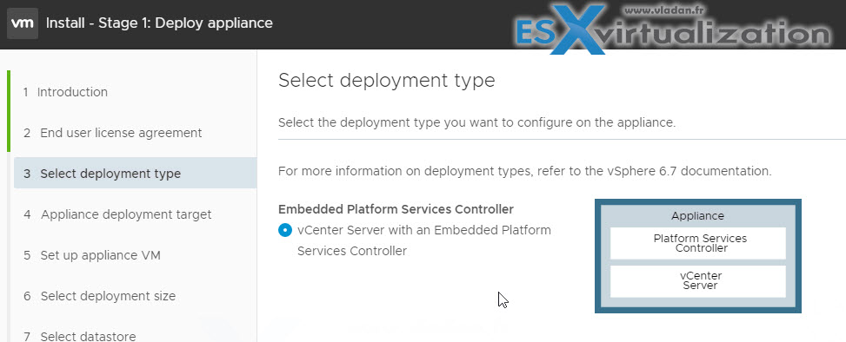Go to step 6 Select deployment size
The image size is (846, 342).
coord(99,296)
